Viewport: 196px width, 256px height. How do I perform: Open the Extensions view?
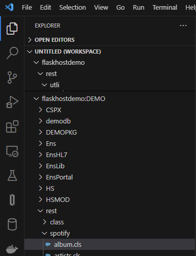pos(12,126)
